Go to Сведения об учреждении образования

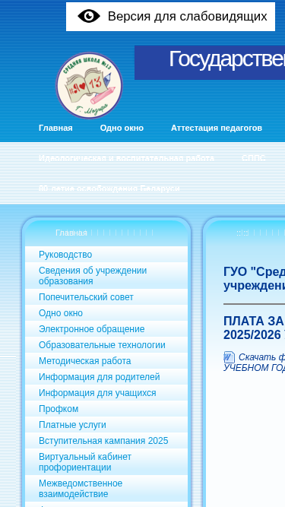[x=93, y=276]
